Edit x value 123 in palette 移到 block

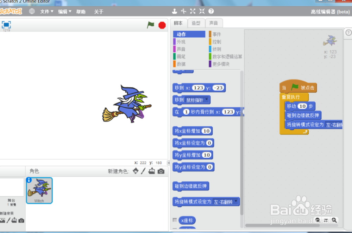click(198, 88)
